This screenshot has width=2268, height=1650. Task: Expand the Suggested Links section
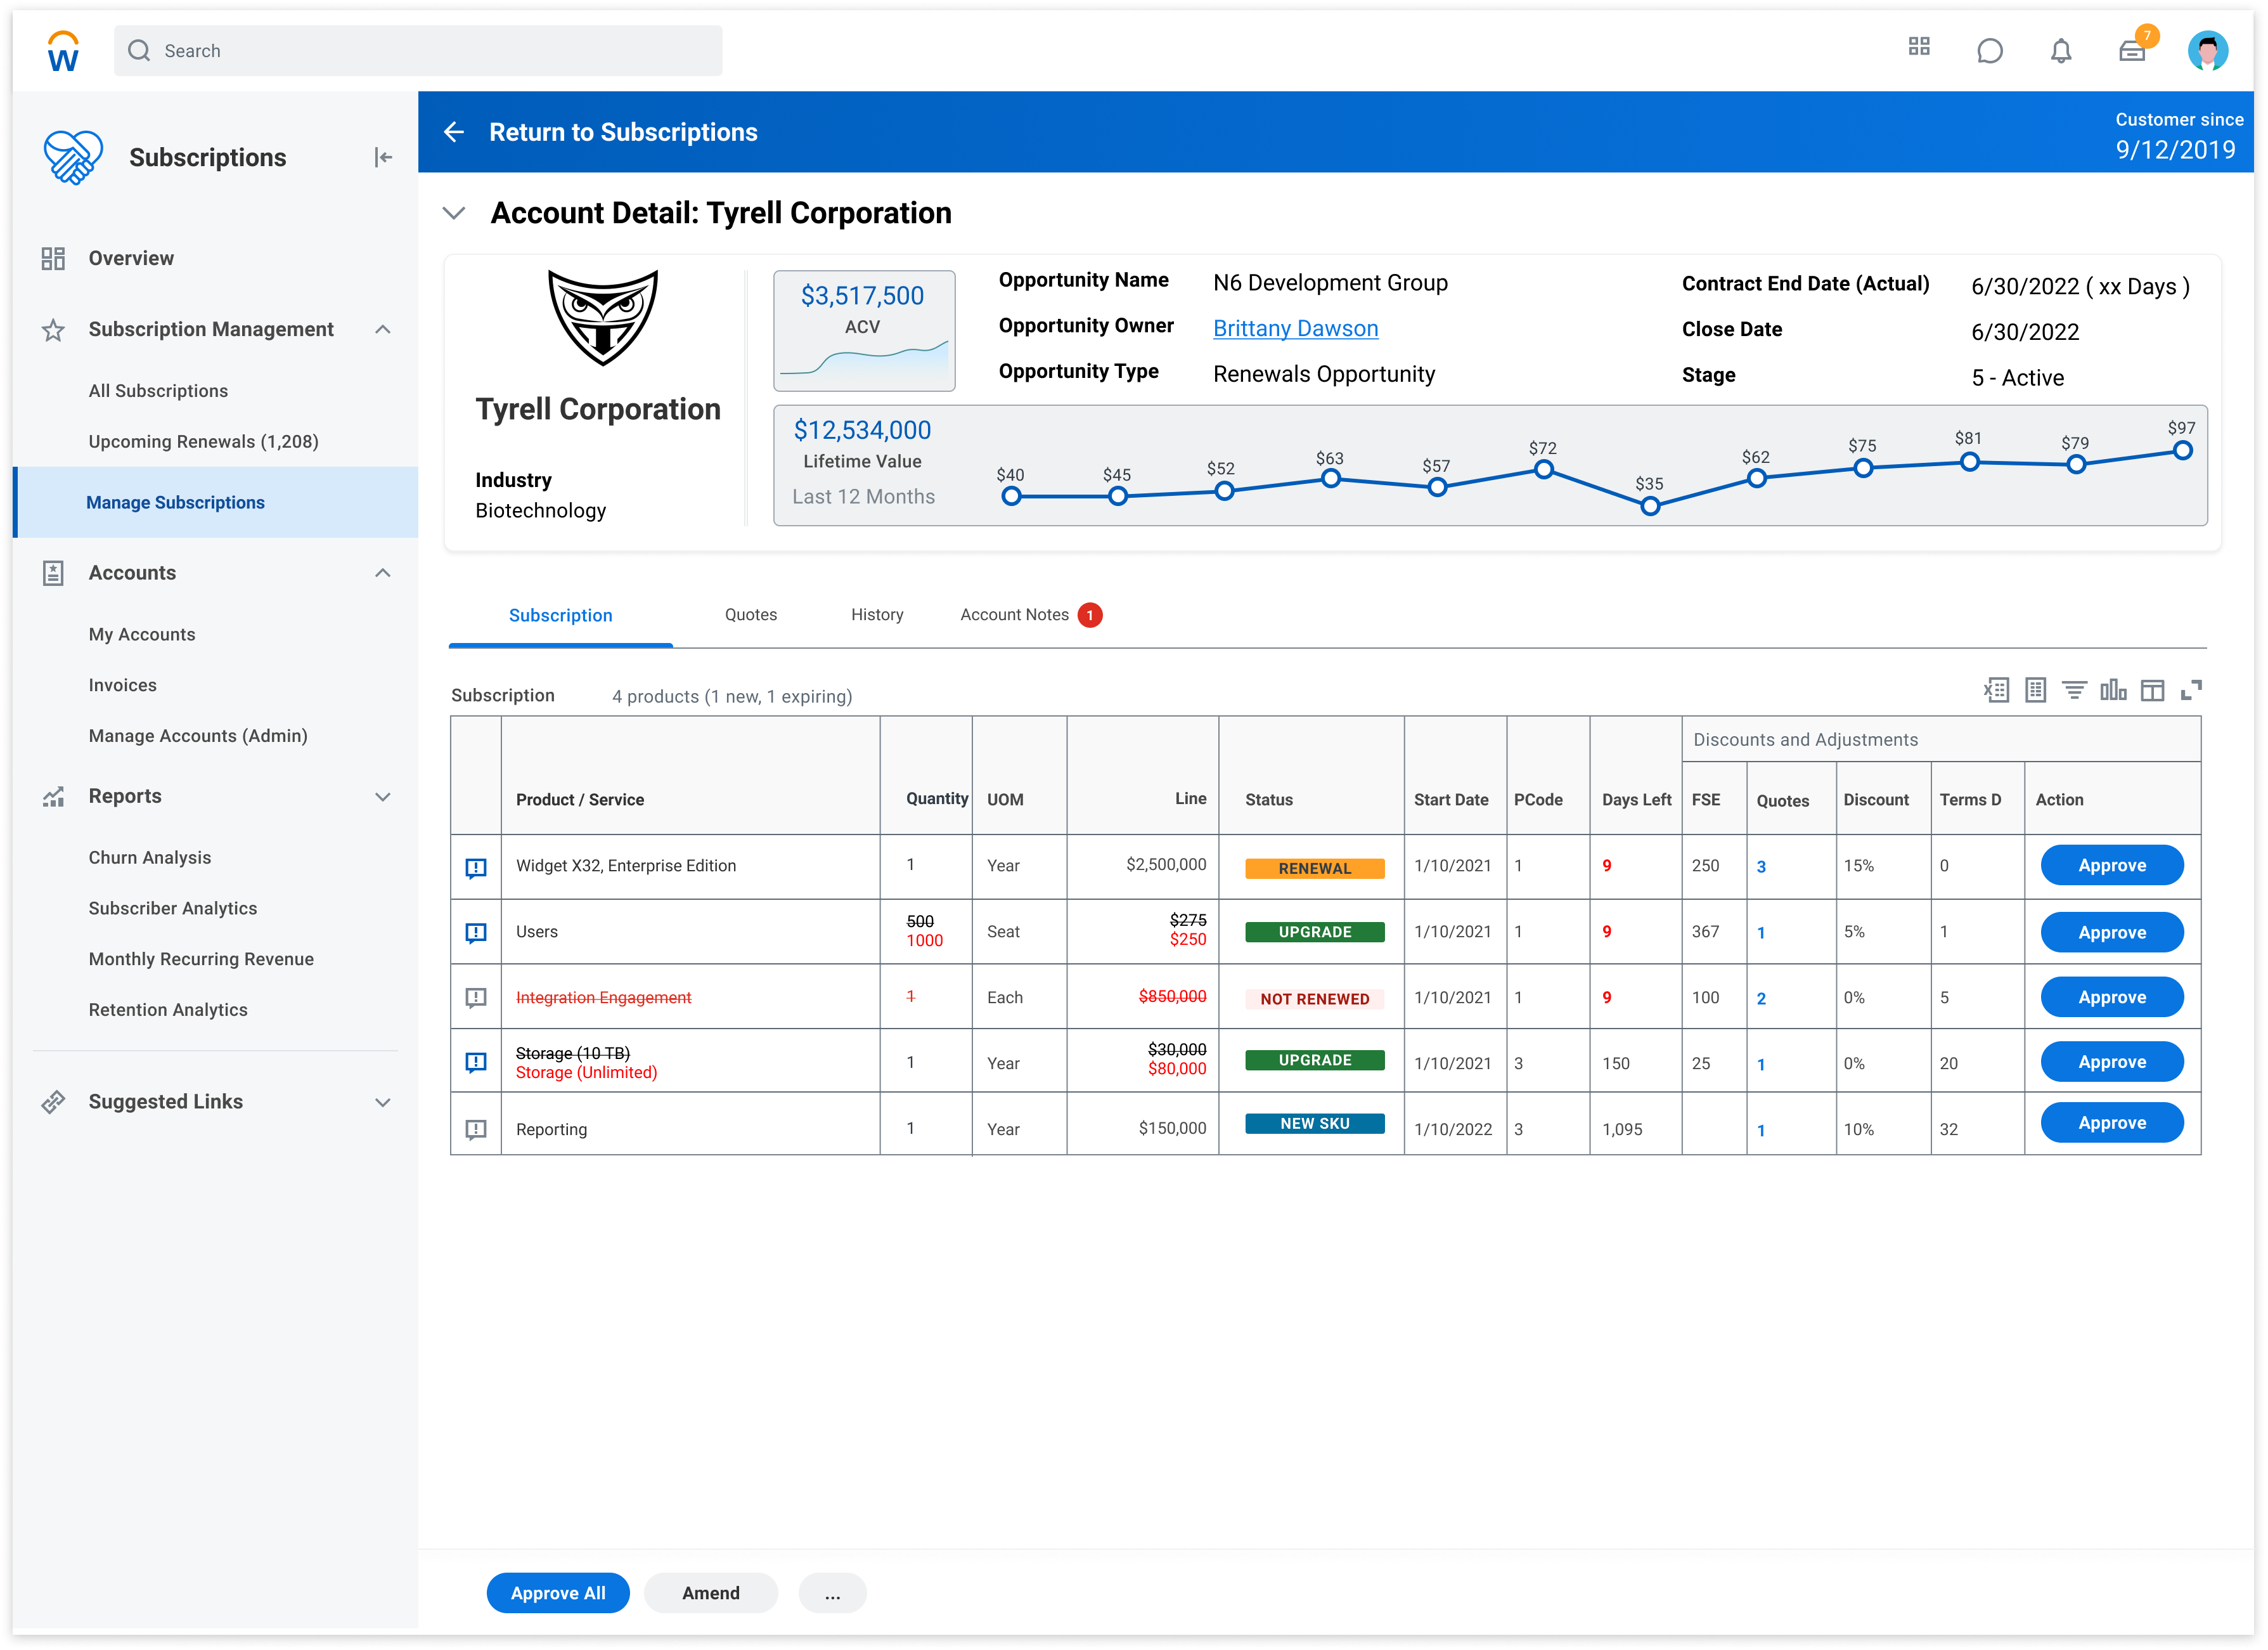point(383,1103)
